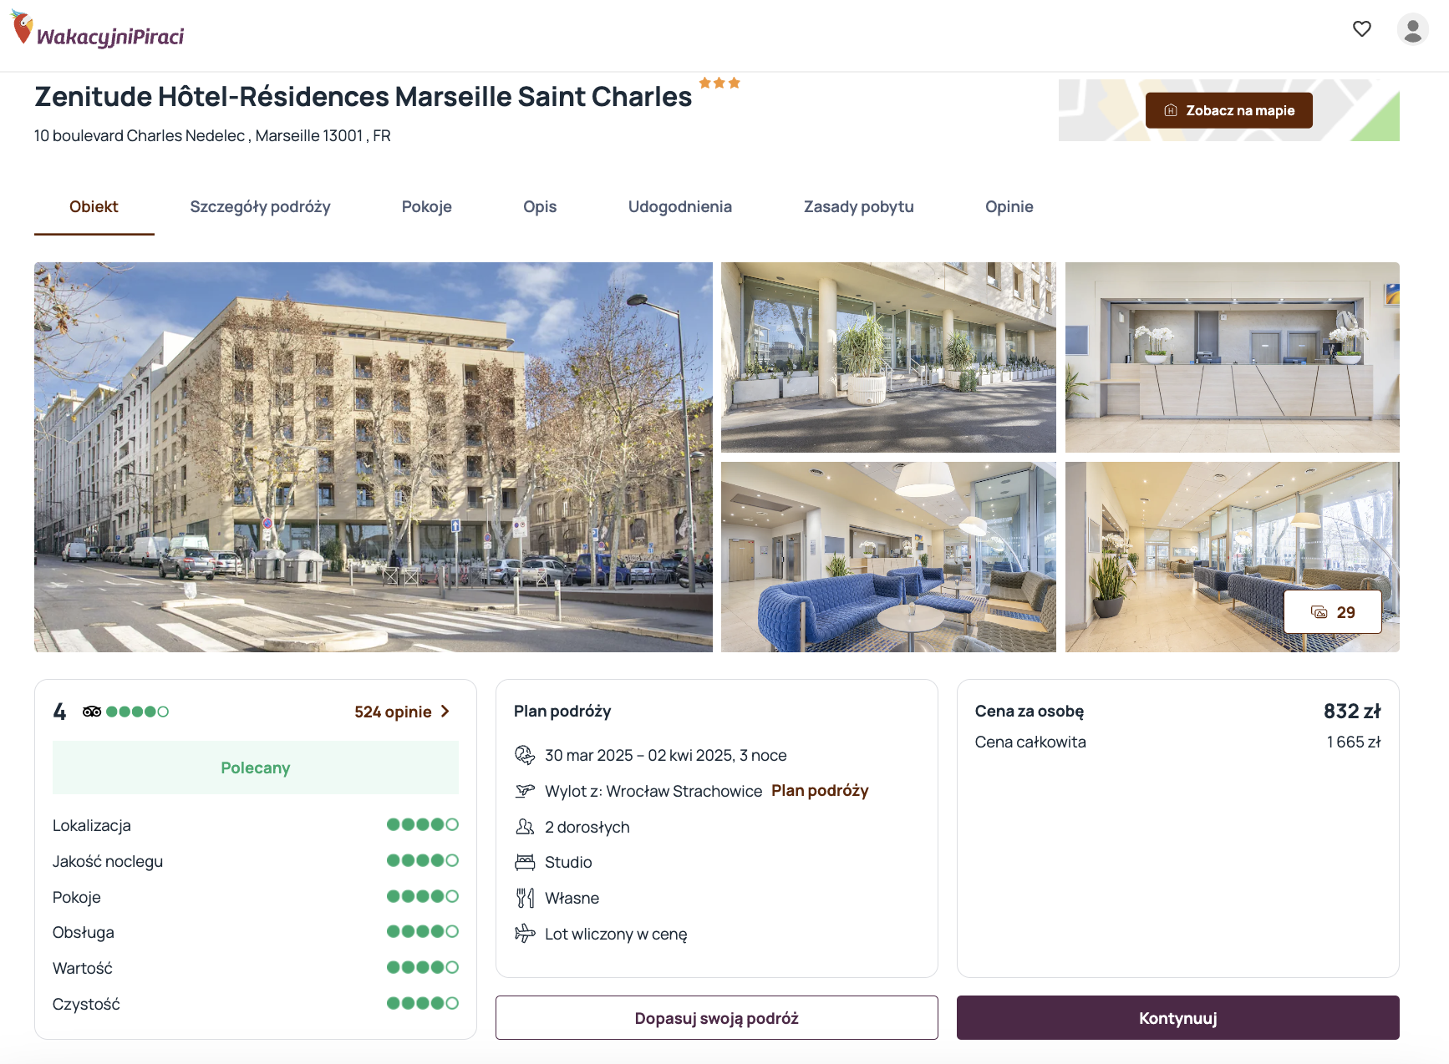
Task: Open favorites via the heart icon
Action: coord(1362,29)
